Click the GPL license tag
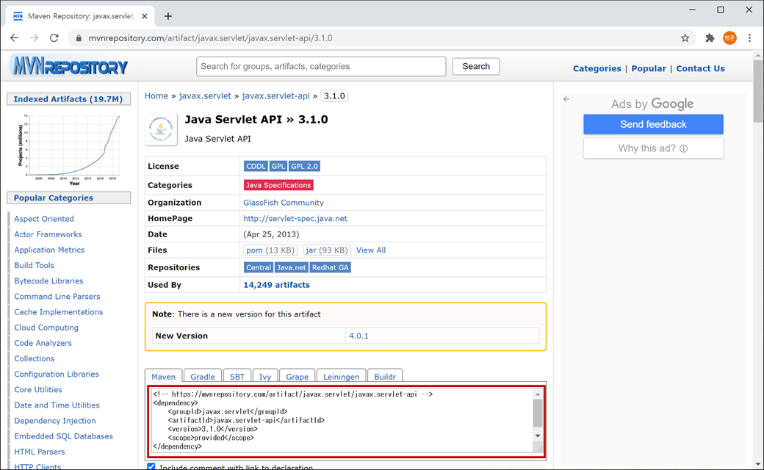764x470 pixels. coord(278,166)
